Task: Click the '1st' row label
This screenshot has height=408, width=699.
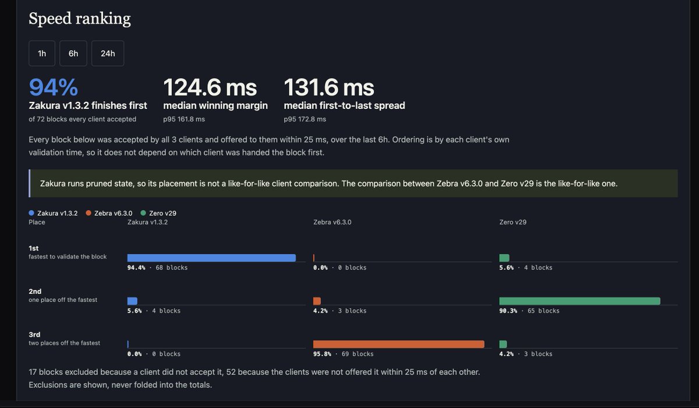Action: (34, 248)
